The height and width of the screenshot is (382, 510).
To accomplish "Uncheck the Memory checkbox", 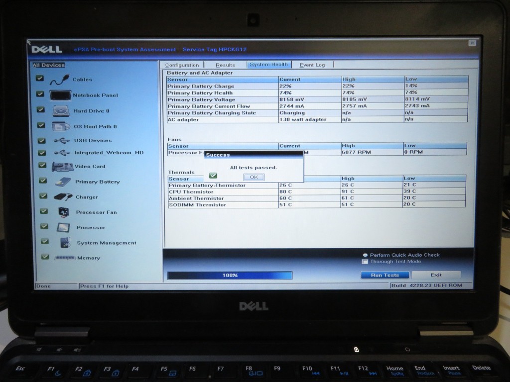I will coord(45,257).
